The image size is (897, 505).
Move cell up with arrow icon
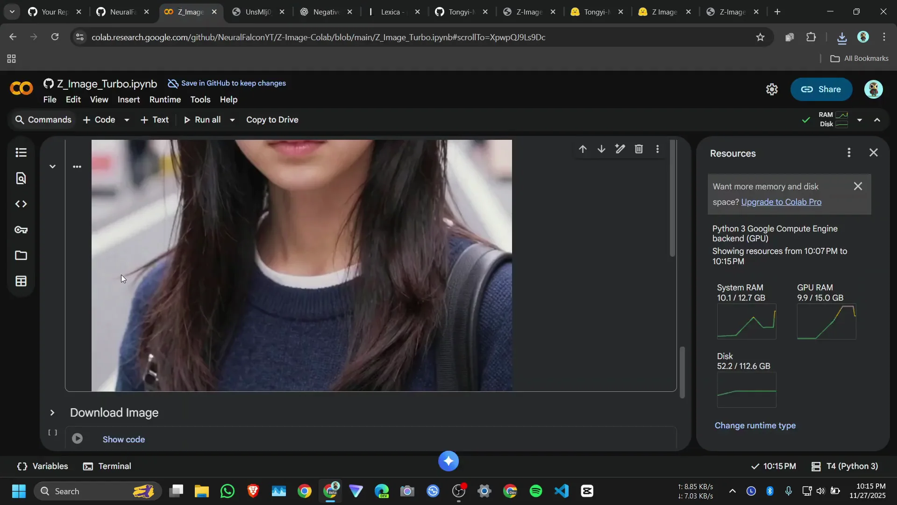583,149
